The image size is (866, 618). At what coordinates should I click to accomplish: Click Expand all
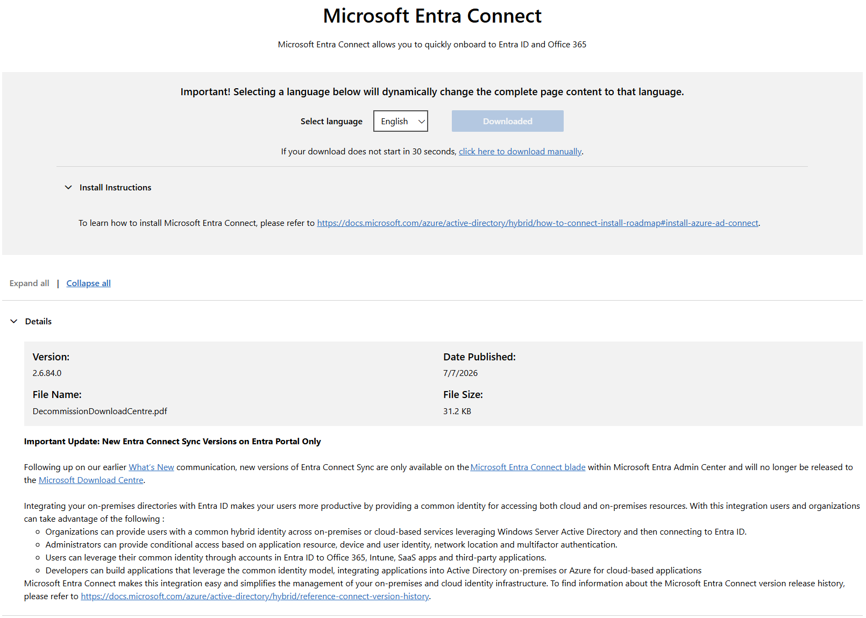coord(29,283)
